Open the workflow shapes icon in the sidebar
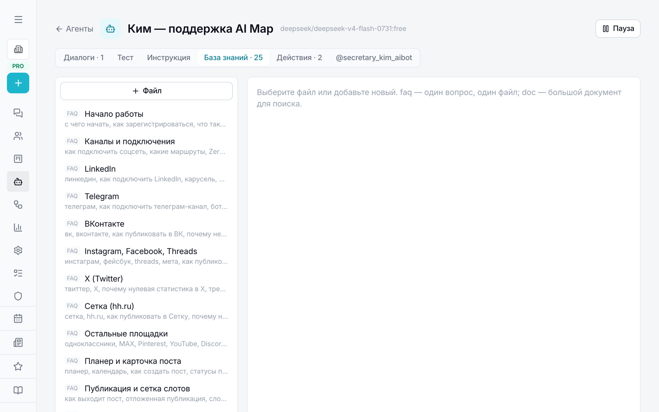659x412 pixels. [18, 204]
